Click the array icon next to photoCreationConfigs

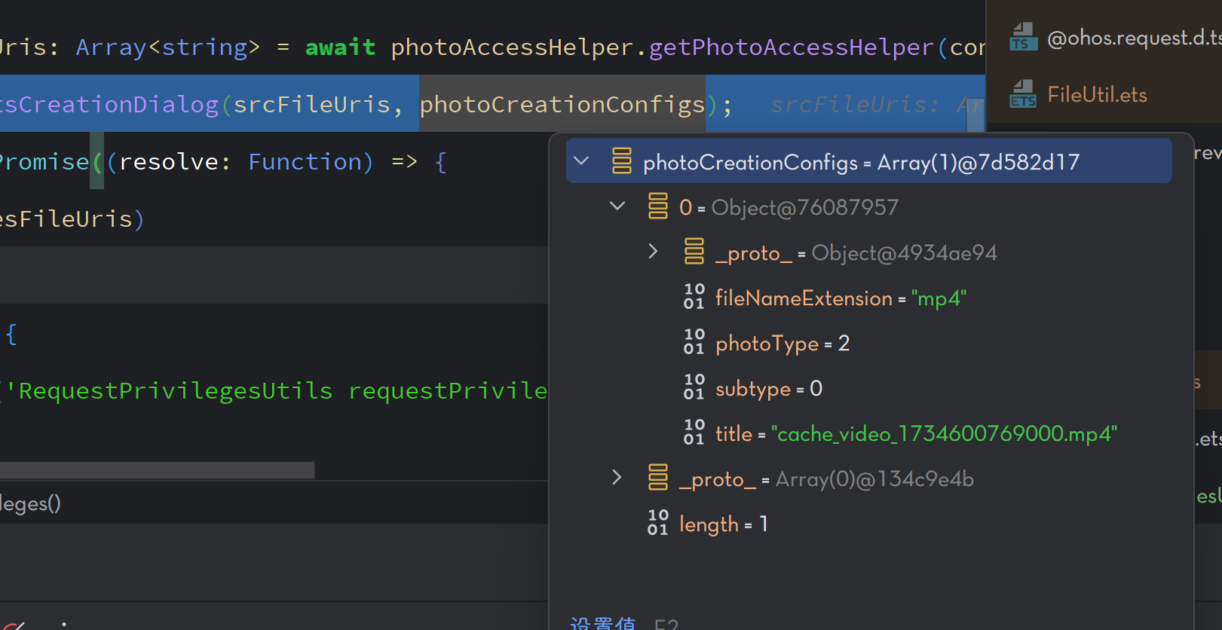coord(622,161)
